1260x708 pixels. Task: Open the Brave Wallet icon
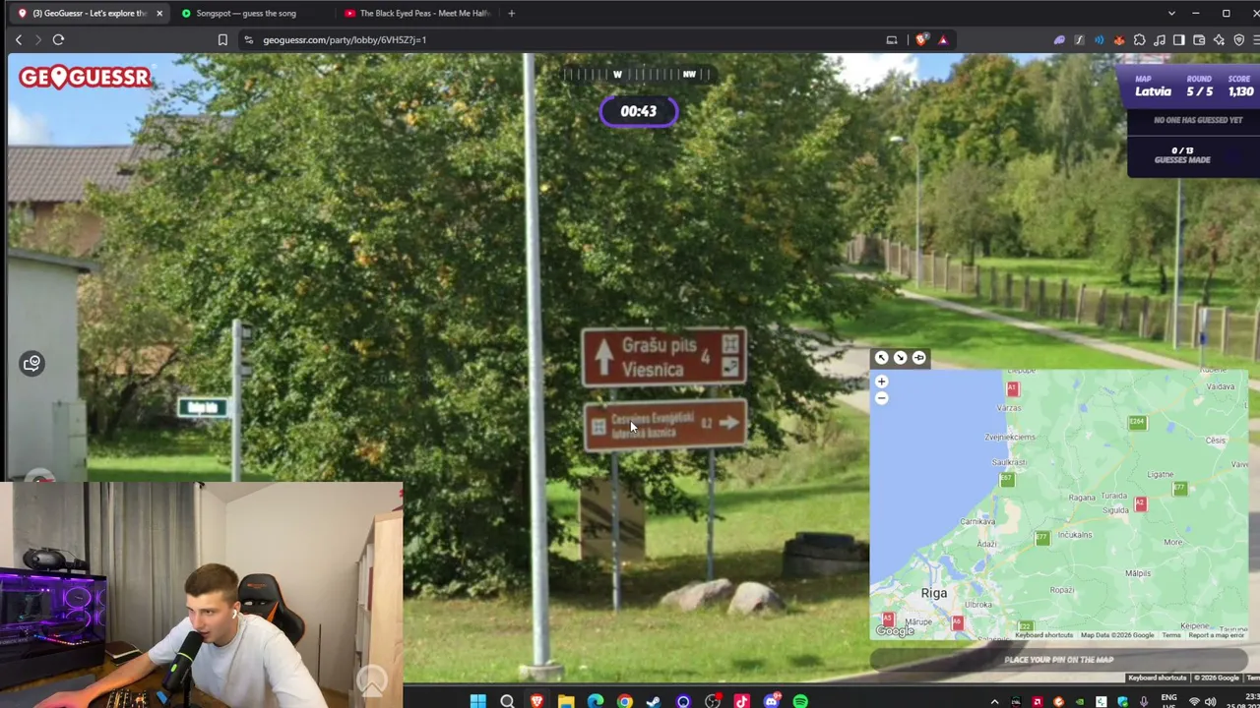[1199, 40]
